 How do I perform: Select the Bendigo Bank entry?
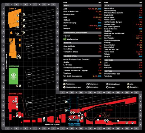pos(82,14)
